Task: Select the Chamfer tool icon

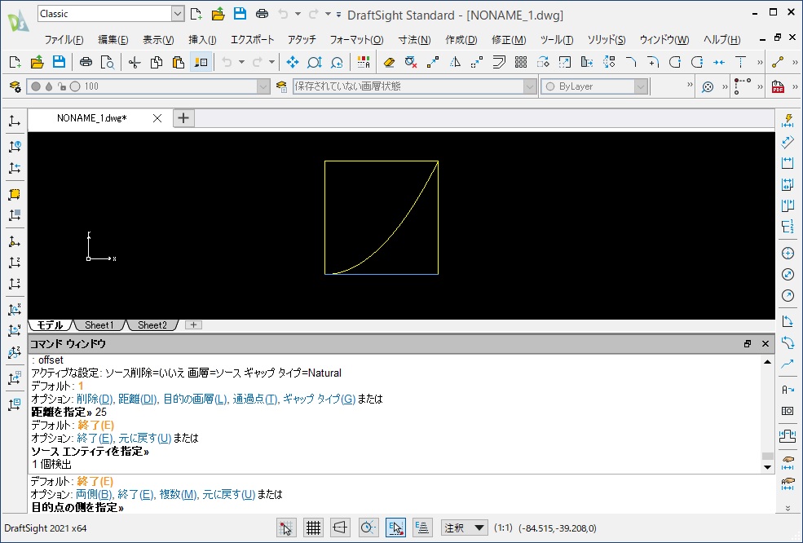Action: [631, 63]
